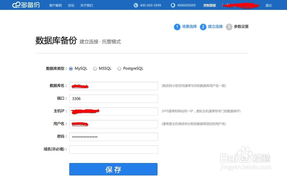This screenshot has width=287, height=177.
Task: Open the 客户案例 menu item
Action: tap(55, 5)
